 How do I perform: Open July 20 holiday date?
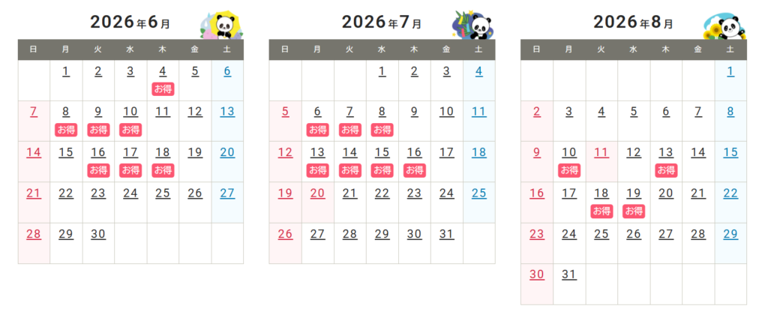[317, 193]
